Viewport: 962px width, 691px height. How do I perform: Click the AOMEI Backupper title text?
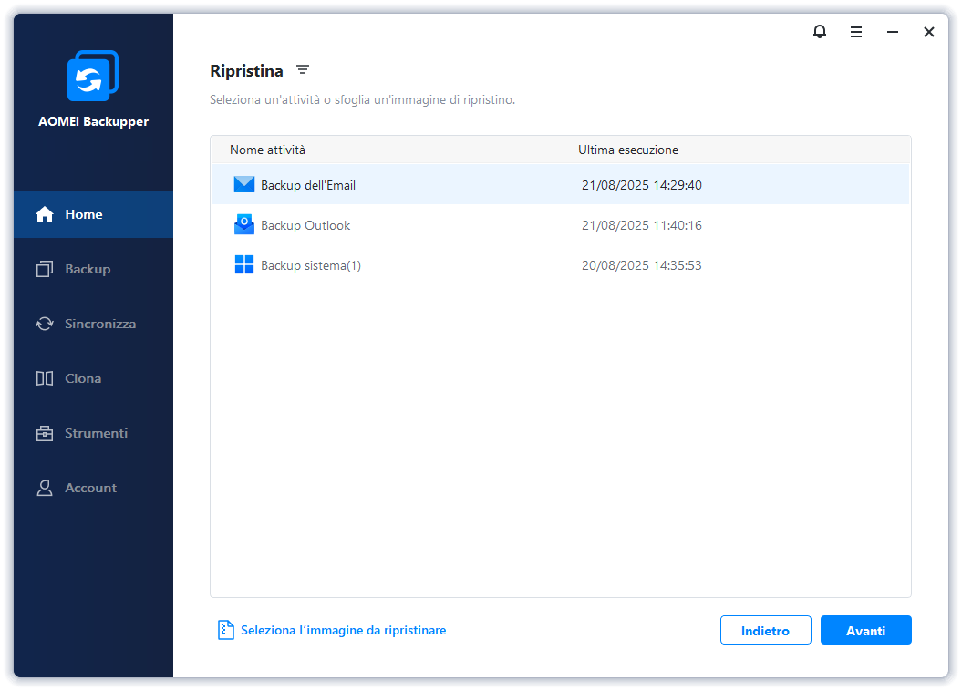(x=93, y=121)
